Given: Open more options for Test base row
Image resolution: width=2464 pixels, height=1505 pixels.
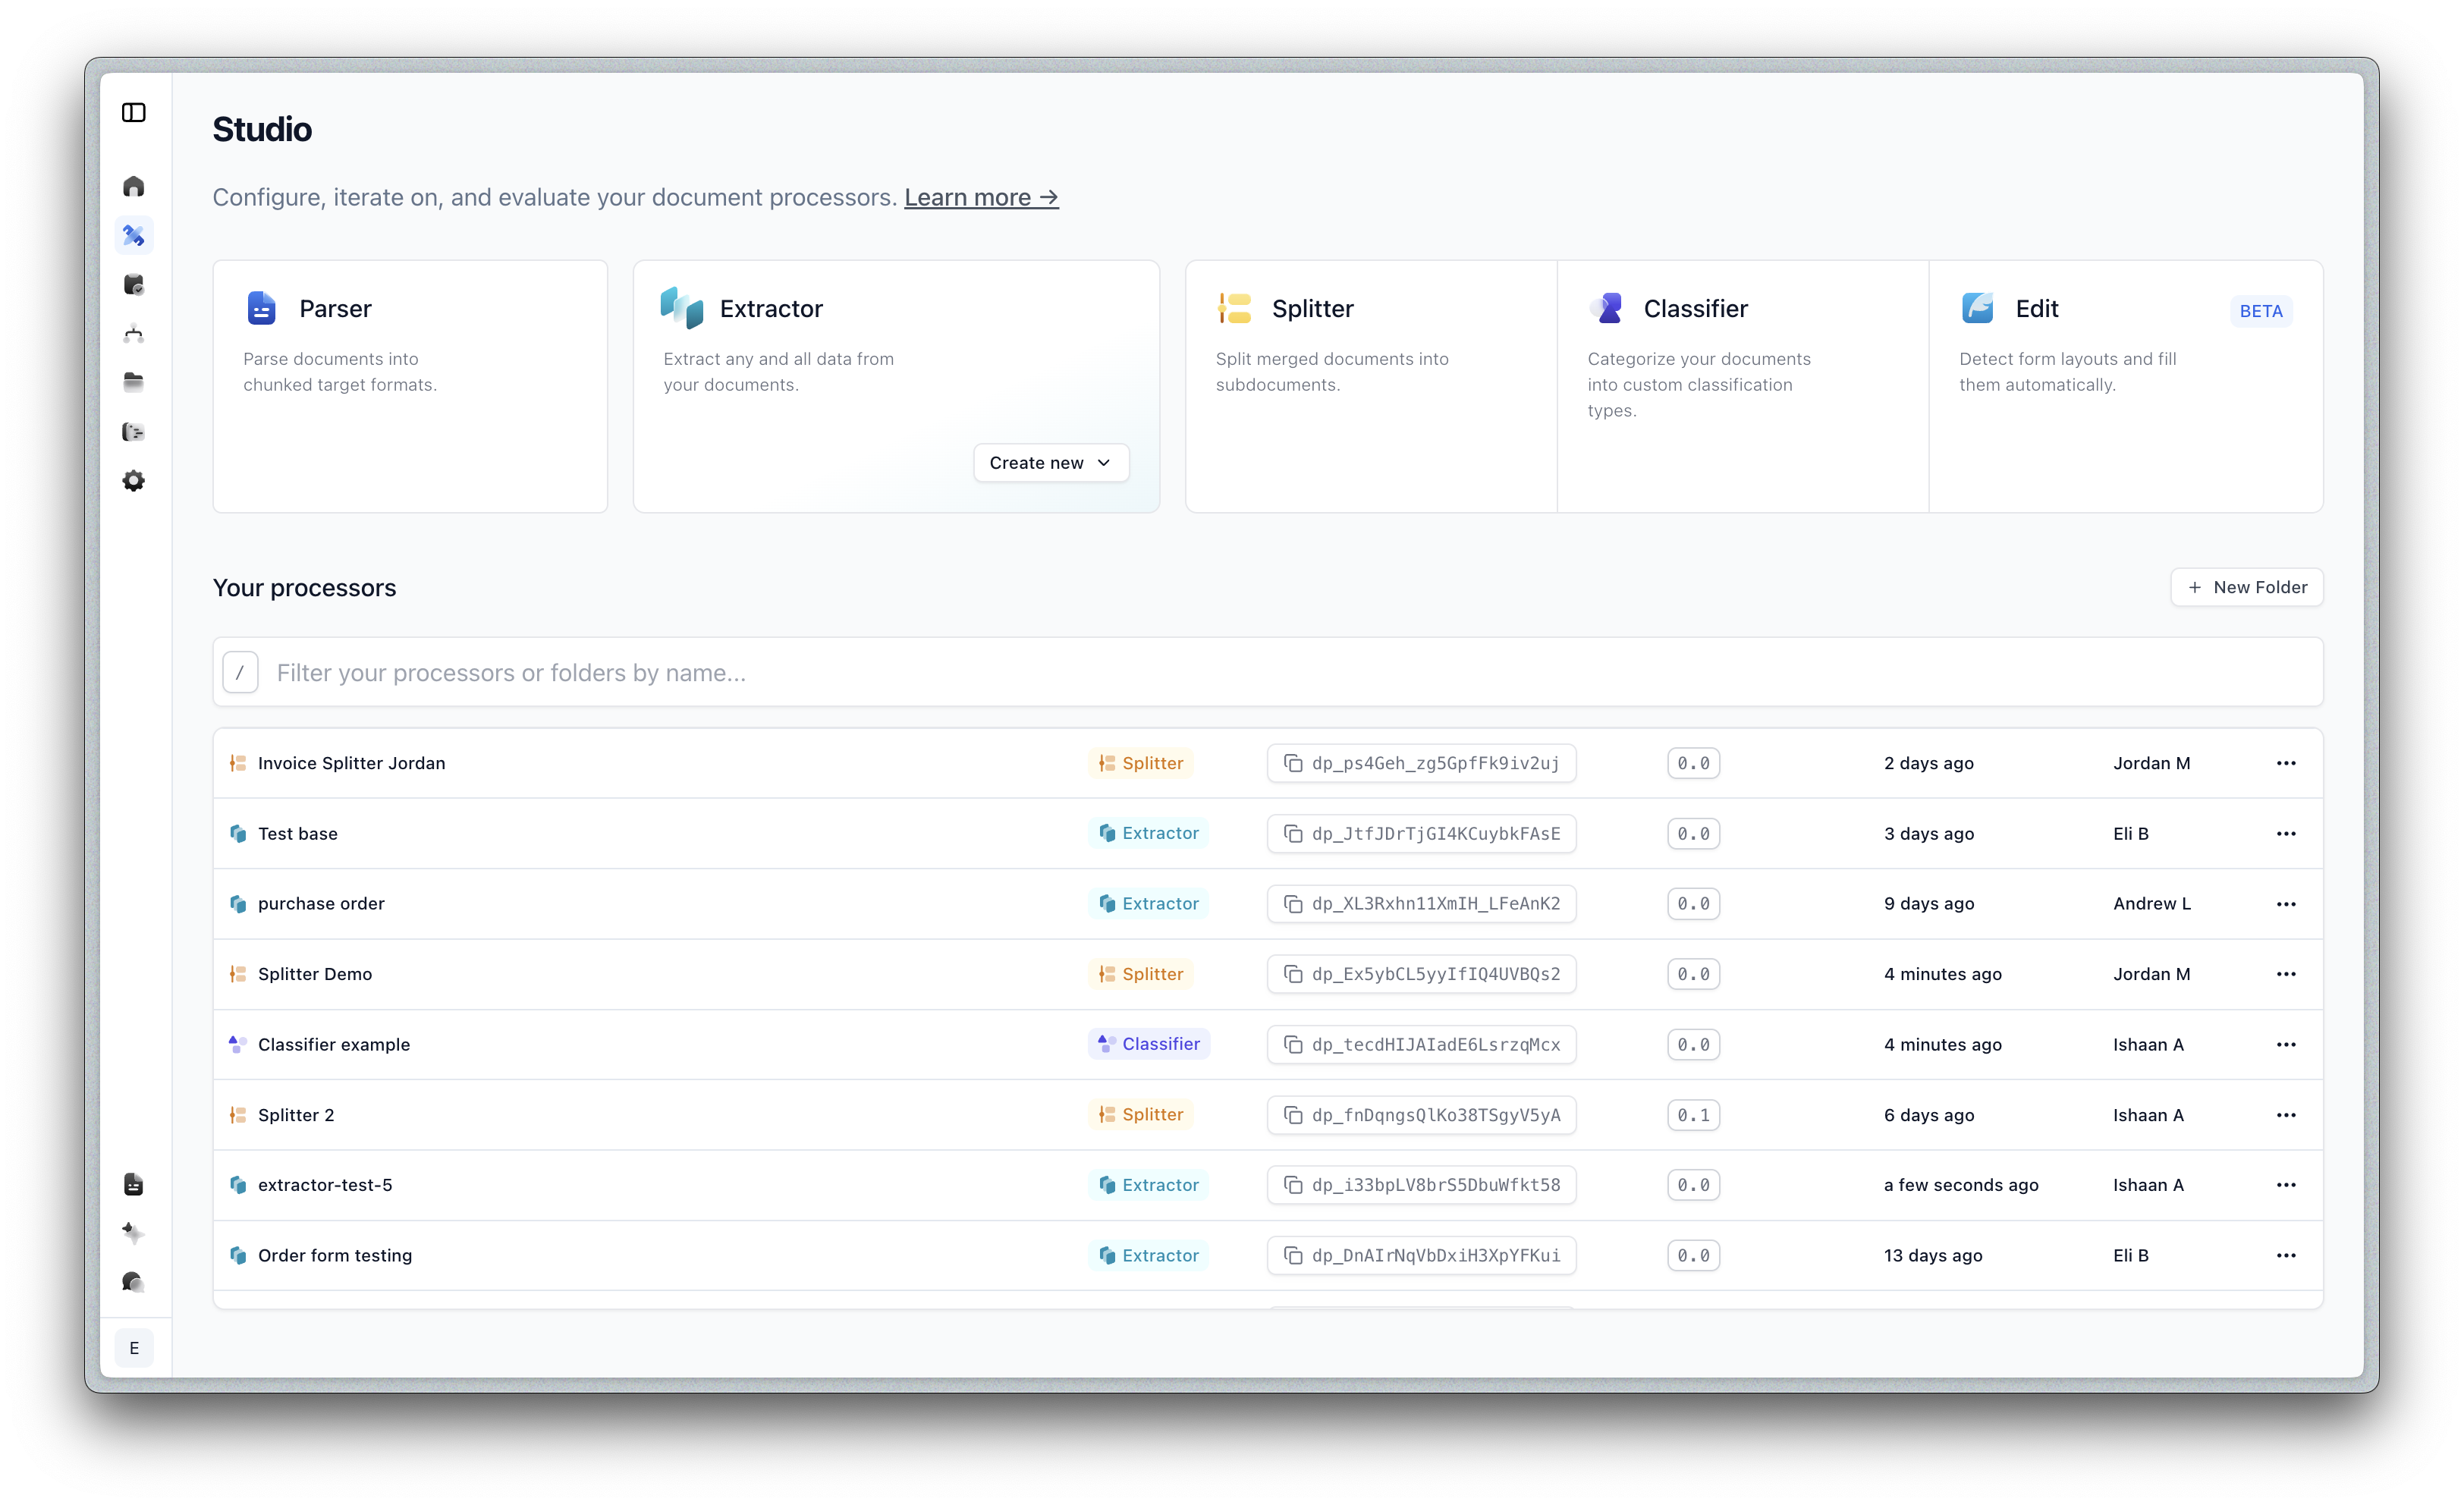Looking at the screenshot, I should point(2285,834).
